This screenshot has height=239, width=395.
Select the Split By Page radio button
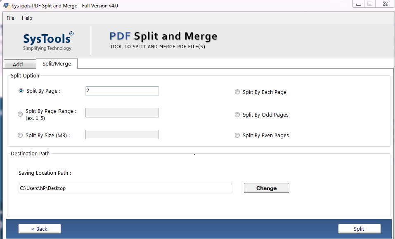[x=21, y=90]
